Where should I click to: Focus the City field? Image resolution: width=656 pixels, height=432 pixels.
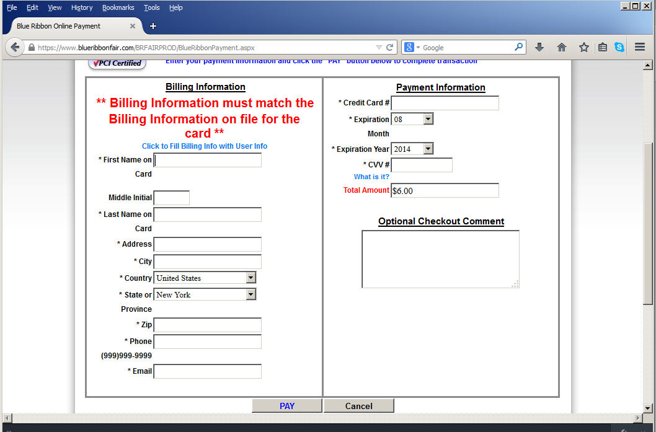208,262
